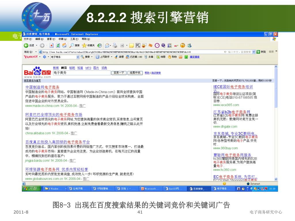Open 相册 photo album toolbar button
Viewport: 295px width, 221px height.
(161, 57)
